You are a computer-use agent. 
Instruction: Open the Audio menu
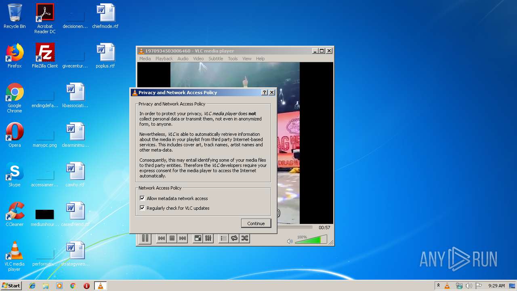[183, 59]
